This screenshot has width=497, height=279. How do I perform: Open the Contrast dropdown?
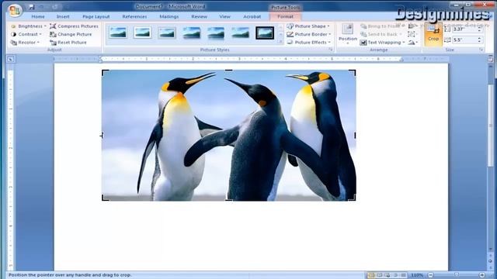pyautogui.click(x=26, y=34)
